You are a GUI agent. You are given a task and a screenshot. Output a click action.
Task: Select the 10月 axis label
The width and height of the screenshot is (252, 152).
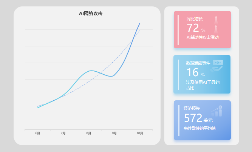click(140, 133)
